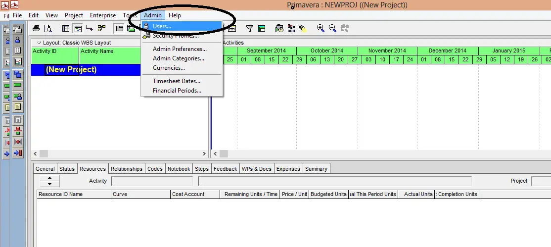Select Admin Categories... menu entry

[182, 58]
